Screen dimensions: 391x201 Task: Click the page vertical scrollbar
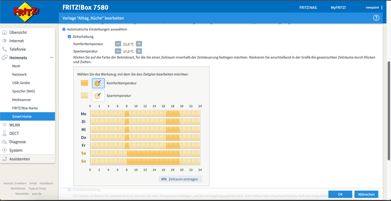tap(389, 111)
